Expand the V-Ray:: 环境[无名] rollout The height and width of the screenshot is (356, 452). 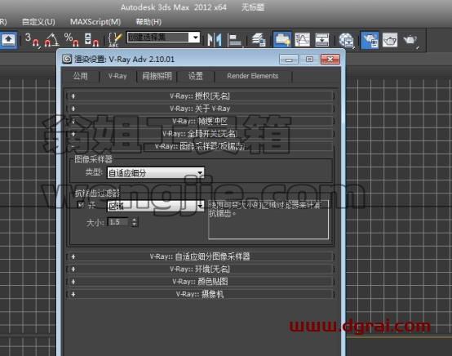click(x=201, y=269)
